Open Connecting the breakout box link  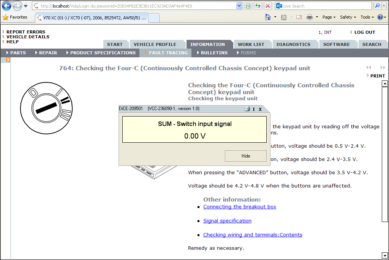(x=240, y=207)
